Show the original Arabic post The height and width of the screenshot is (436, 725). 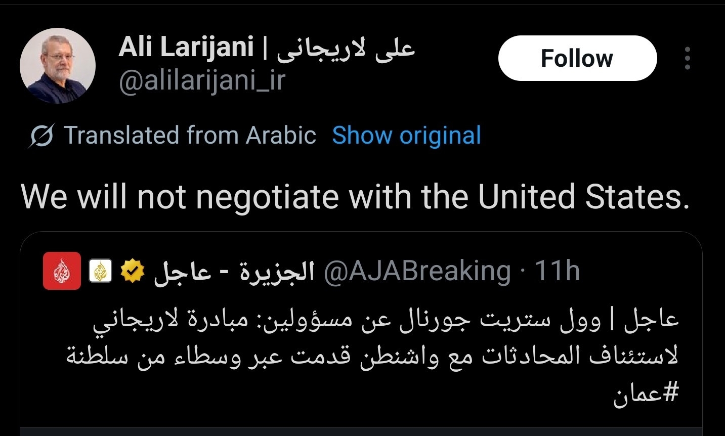point(406,136)
